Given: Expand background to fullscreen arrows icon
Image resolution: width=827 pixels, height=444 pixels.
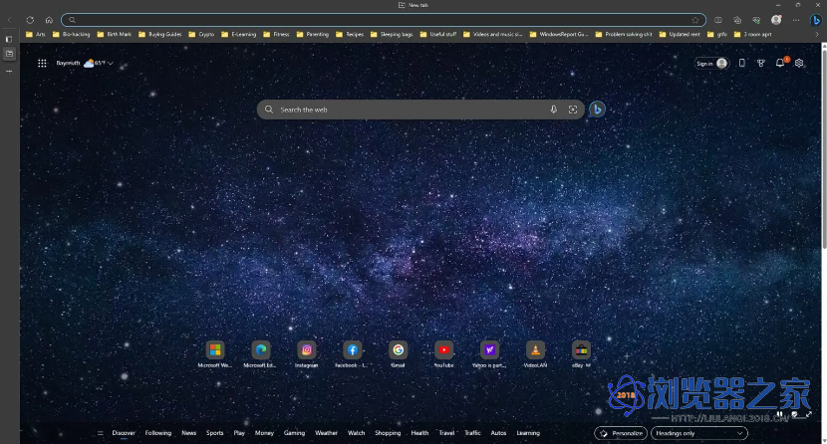Looking at the screenshot, I should (x=808, y=414).
